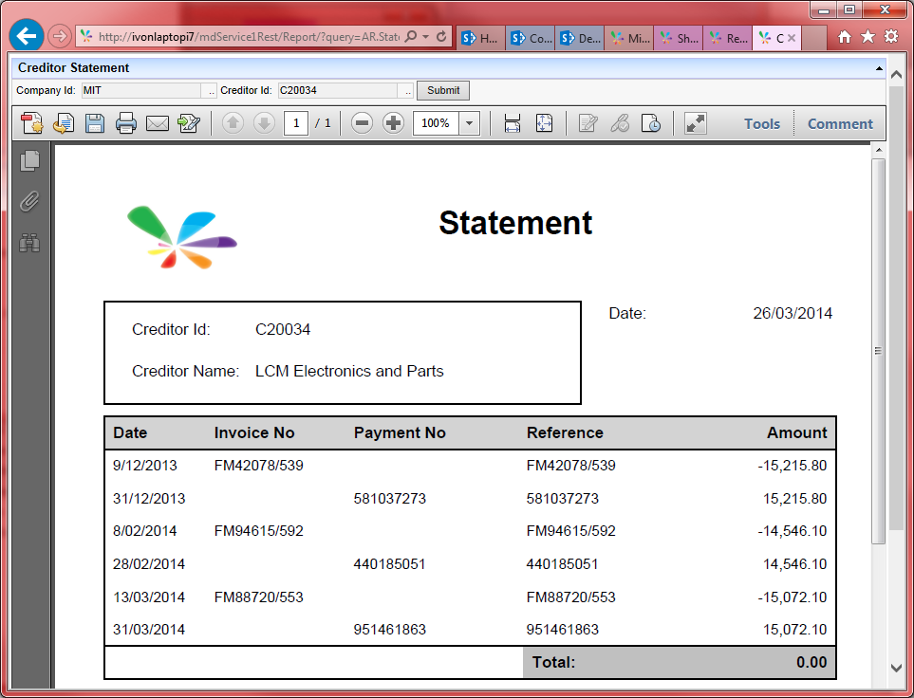914x698 pixels.
Task: Click the export file icon with orange arrow
Action: [x=64, y=123]
